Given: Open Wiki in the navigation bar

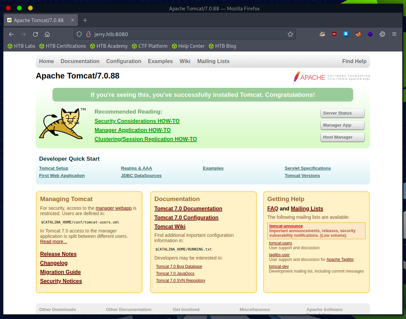Looking at the screenshot, I should pos(185,61).
